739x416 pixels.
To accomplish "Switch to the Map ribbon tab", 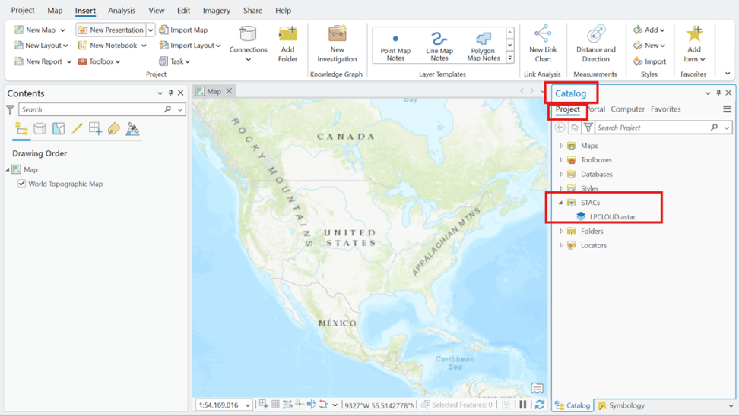I will coord(55,10).
